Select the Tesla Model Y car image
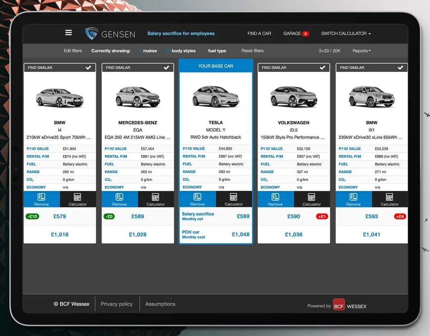Viewport: 430px width, 336px height. (x=216, y=96)
